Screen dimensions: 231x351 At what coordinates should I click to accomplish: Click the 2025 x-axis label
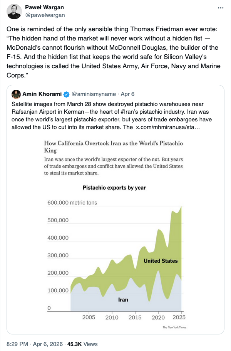[179, 317]
